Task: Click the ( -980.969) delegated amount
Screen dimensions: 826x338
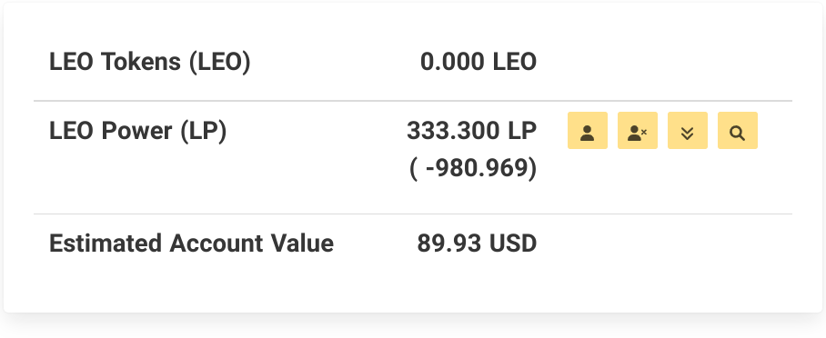Action: pyautogui.click(x=473, y=168)
